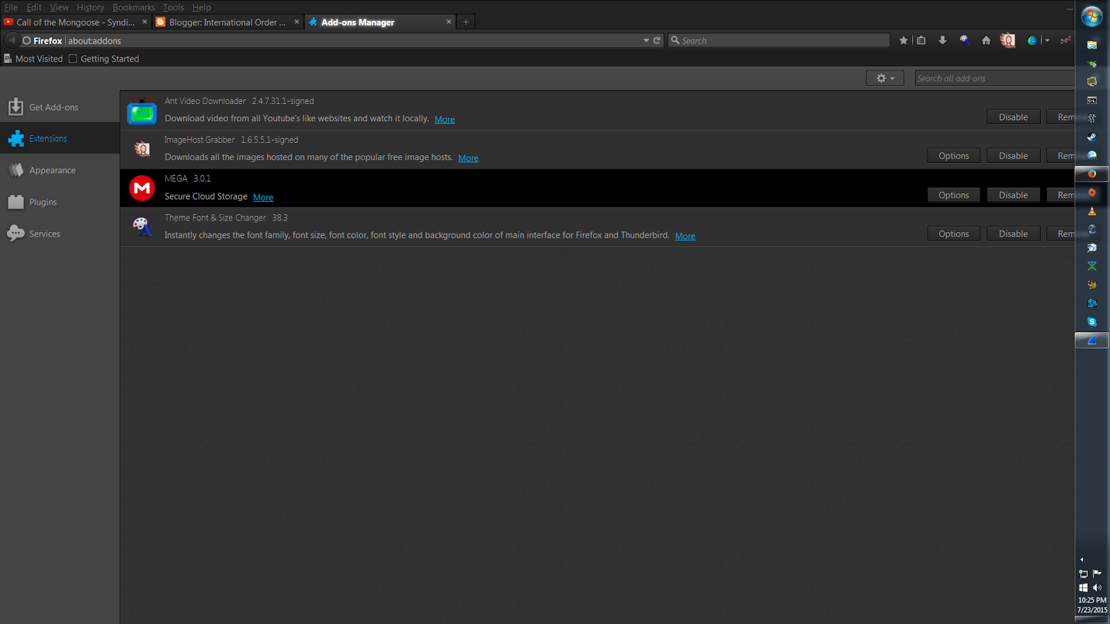Open the Windows Start orb
The width and height of the screenshot is (1110, 624).
1092,16
